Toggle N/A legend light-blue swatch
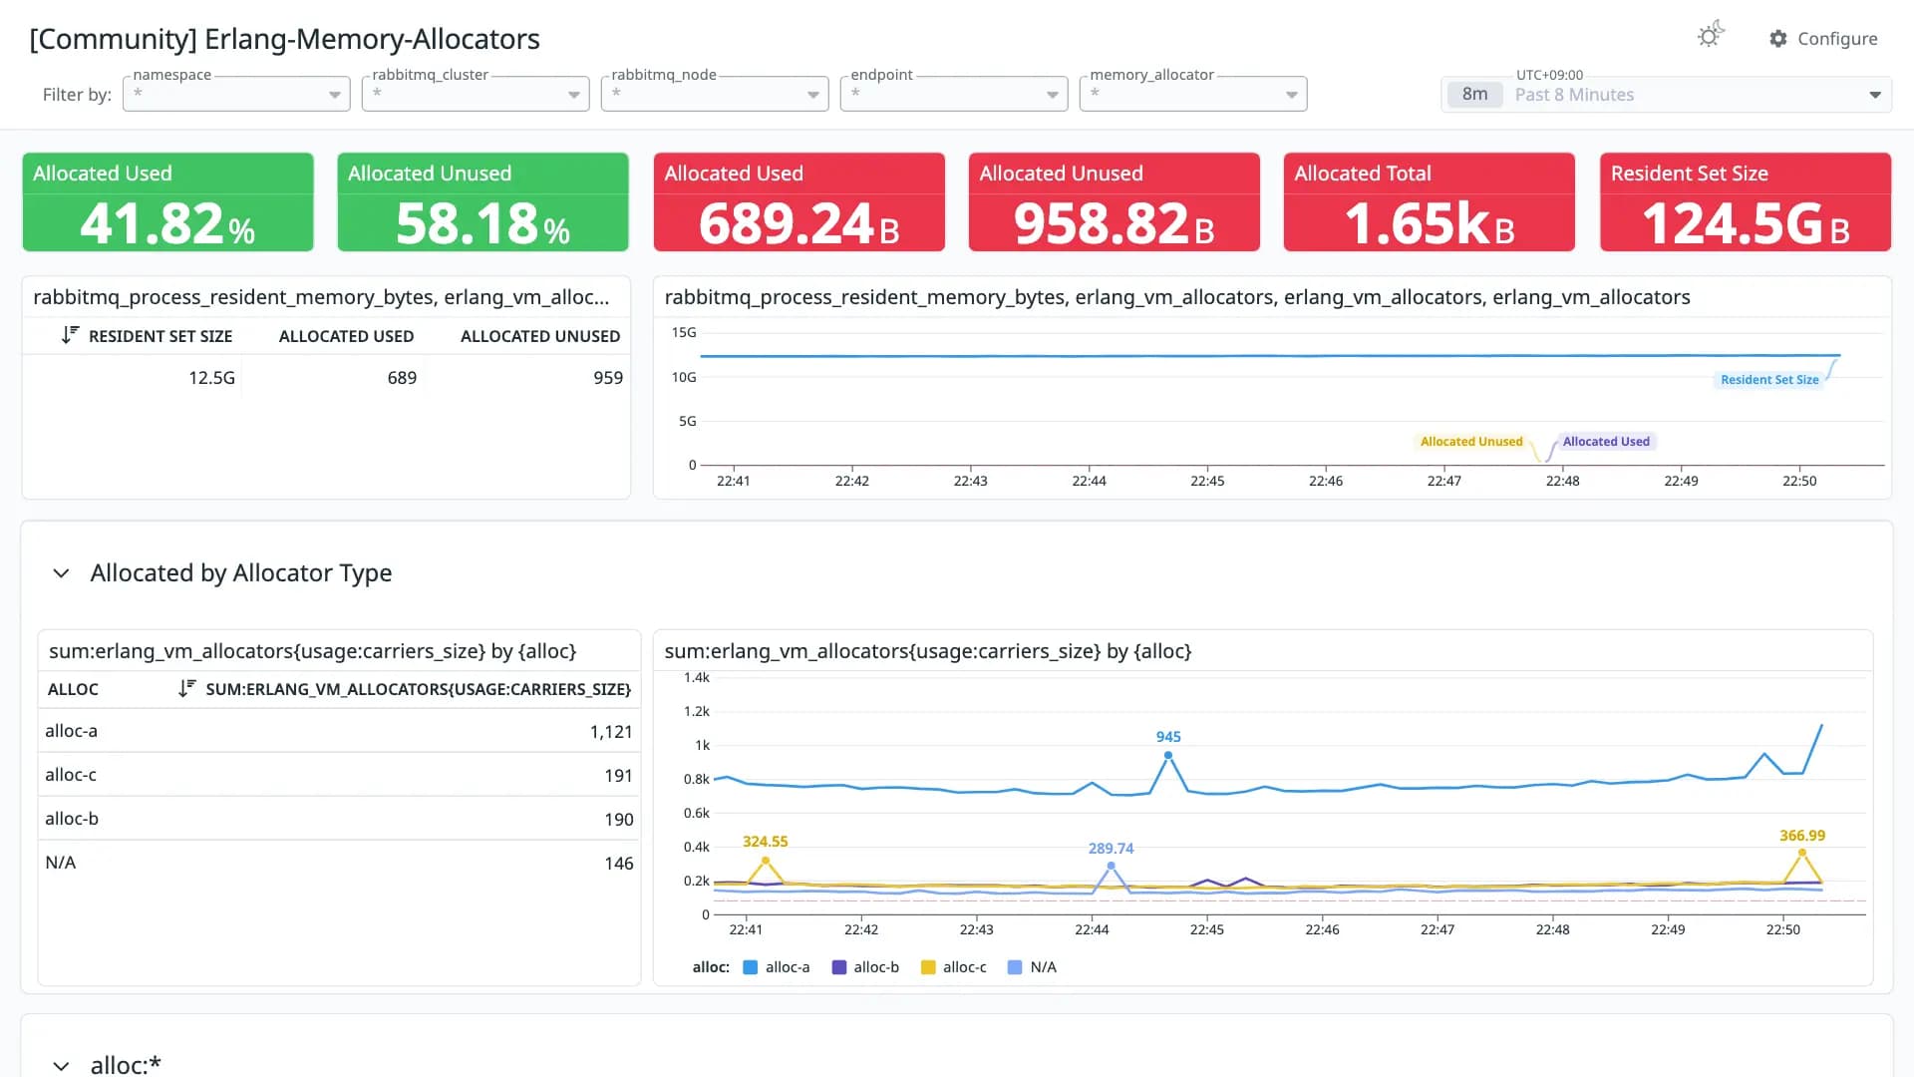 pyautogui.click(x=1015, y=967)
